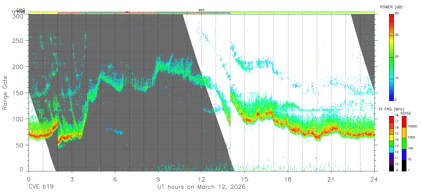Select the 30 tick on power scale
The height and width of the screenshot is (194, 421).
(x=397, y=35)
